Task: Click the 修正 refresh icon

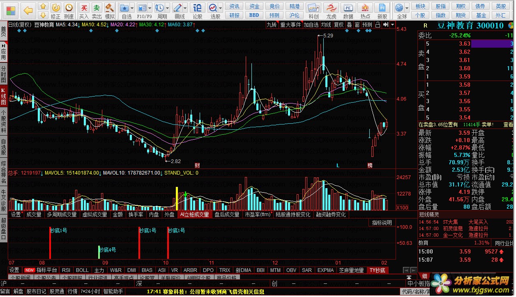Action: pyautogui.click(x=56, y=7)
